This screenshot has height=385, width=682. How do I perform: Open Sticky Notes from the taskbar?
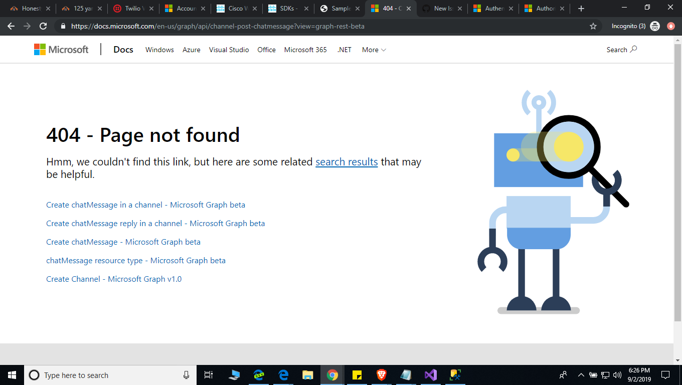coord(357,375)
